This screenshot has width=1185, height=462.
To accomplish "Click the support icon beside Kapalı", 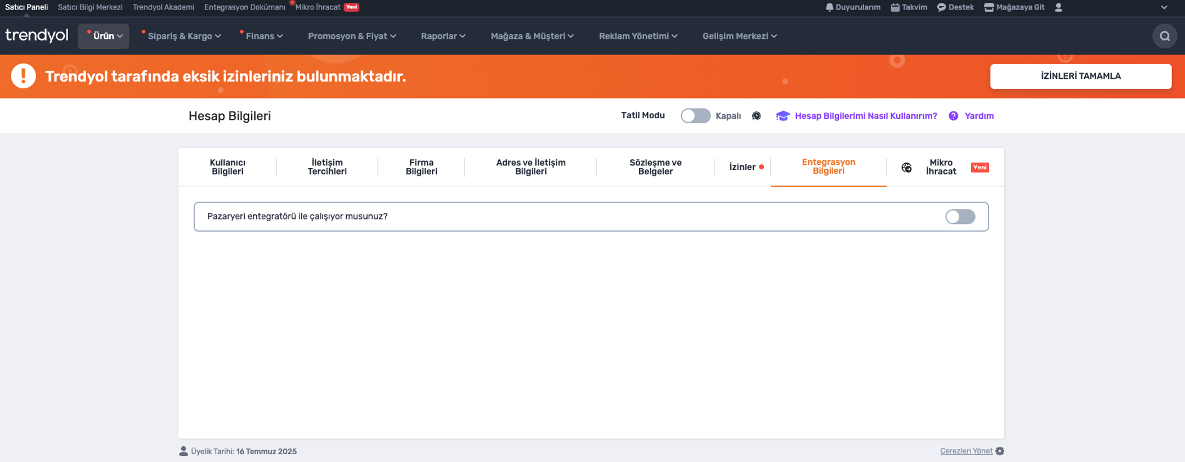I will point(757,116).
